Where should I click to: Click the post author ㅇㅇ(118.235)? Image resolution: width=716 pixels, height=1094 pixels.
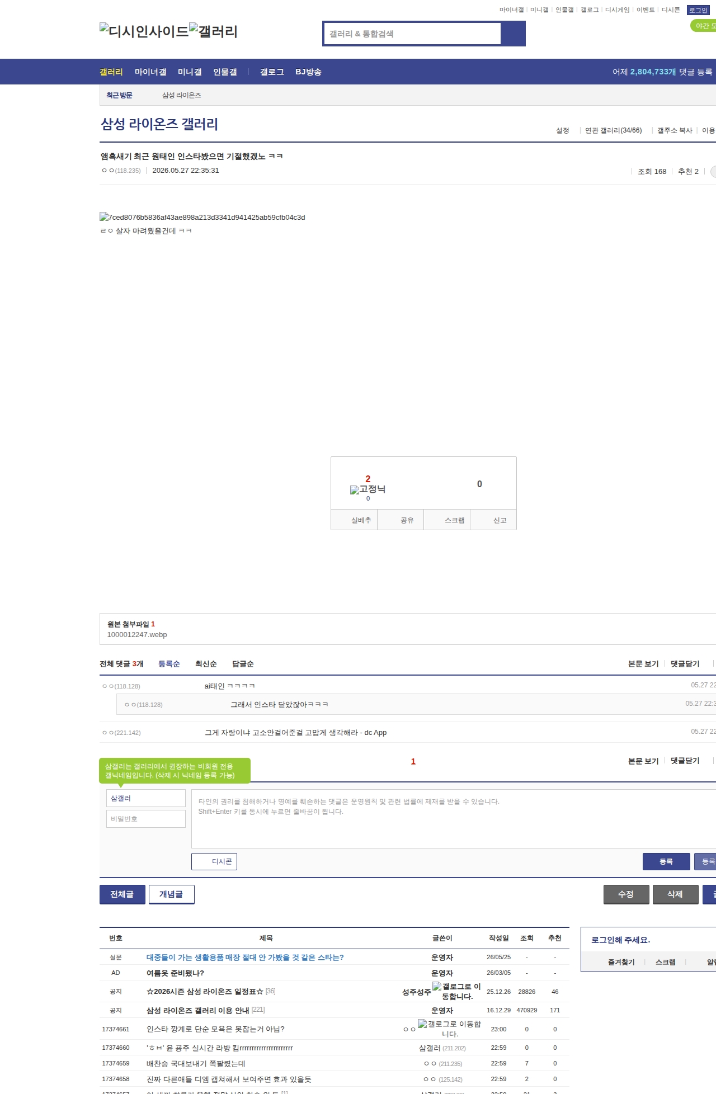121,171
